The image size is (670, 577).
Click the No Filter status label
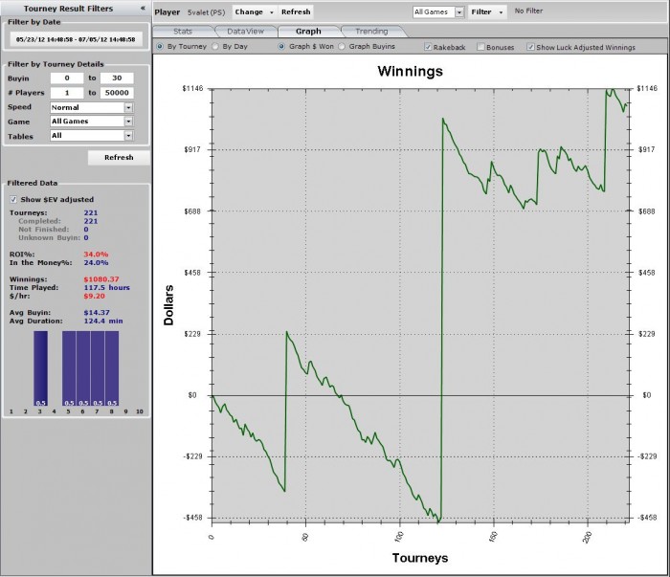528,11
